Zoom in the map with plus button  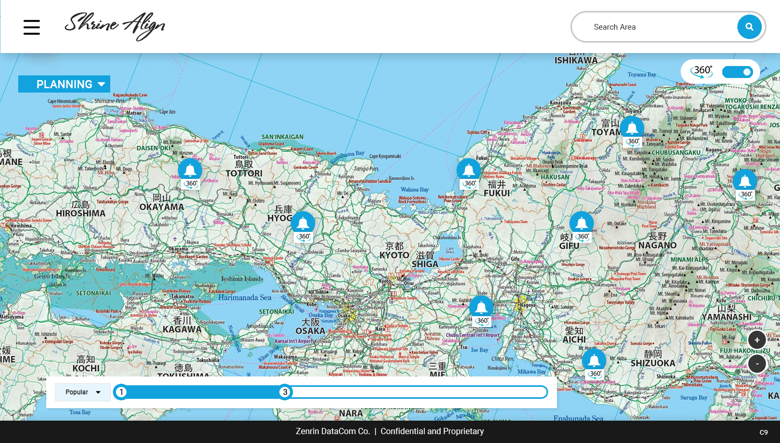pos(757,340)
